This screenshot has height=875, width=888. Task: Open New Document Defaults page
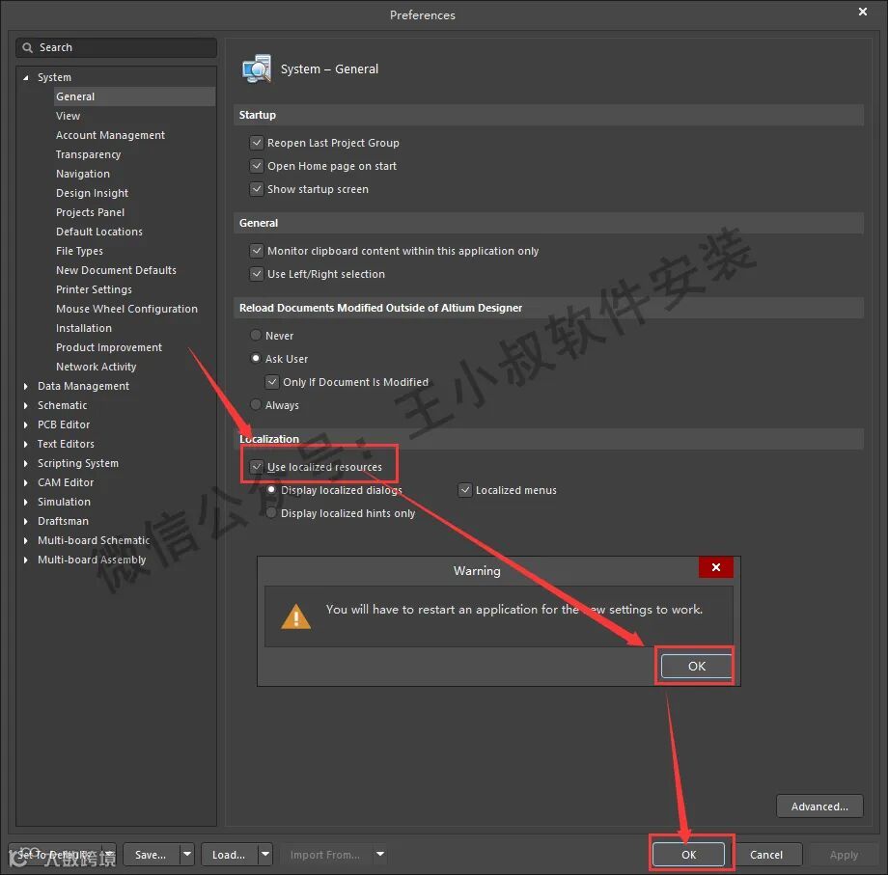click(116, 270)
